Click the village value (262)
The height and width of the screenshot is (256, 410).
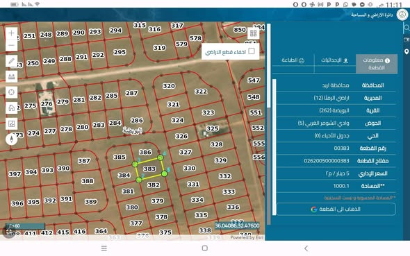334,110
